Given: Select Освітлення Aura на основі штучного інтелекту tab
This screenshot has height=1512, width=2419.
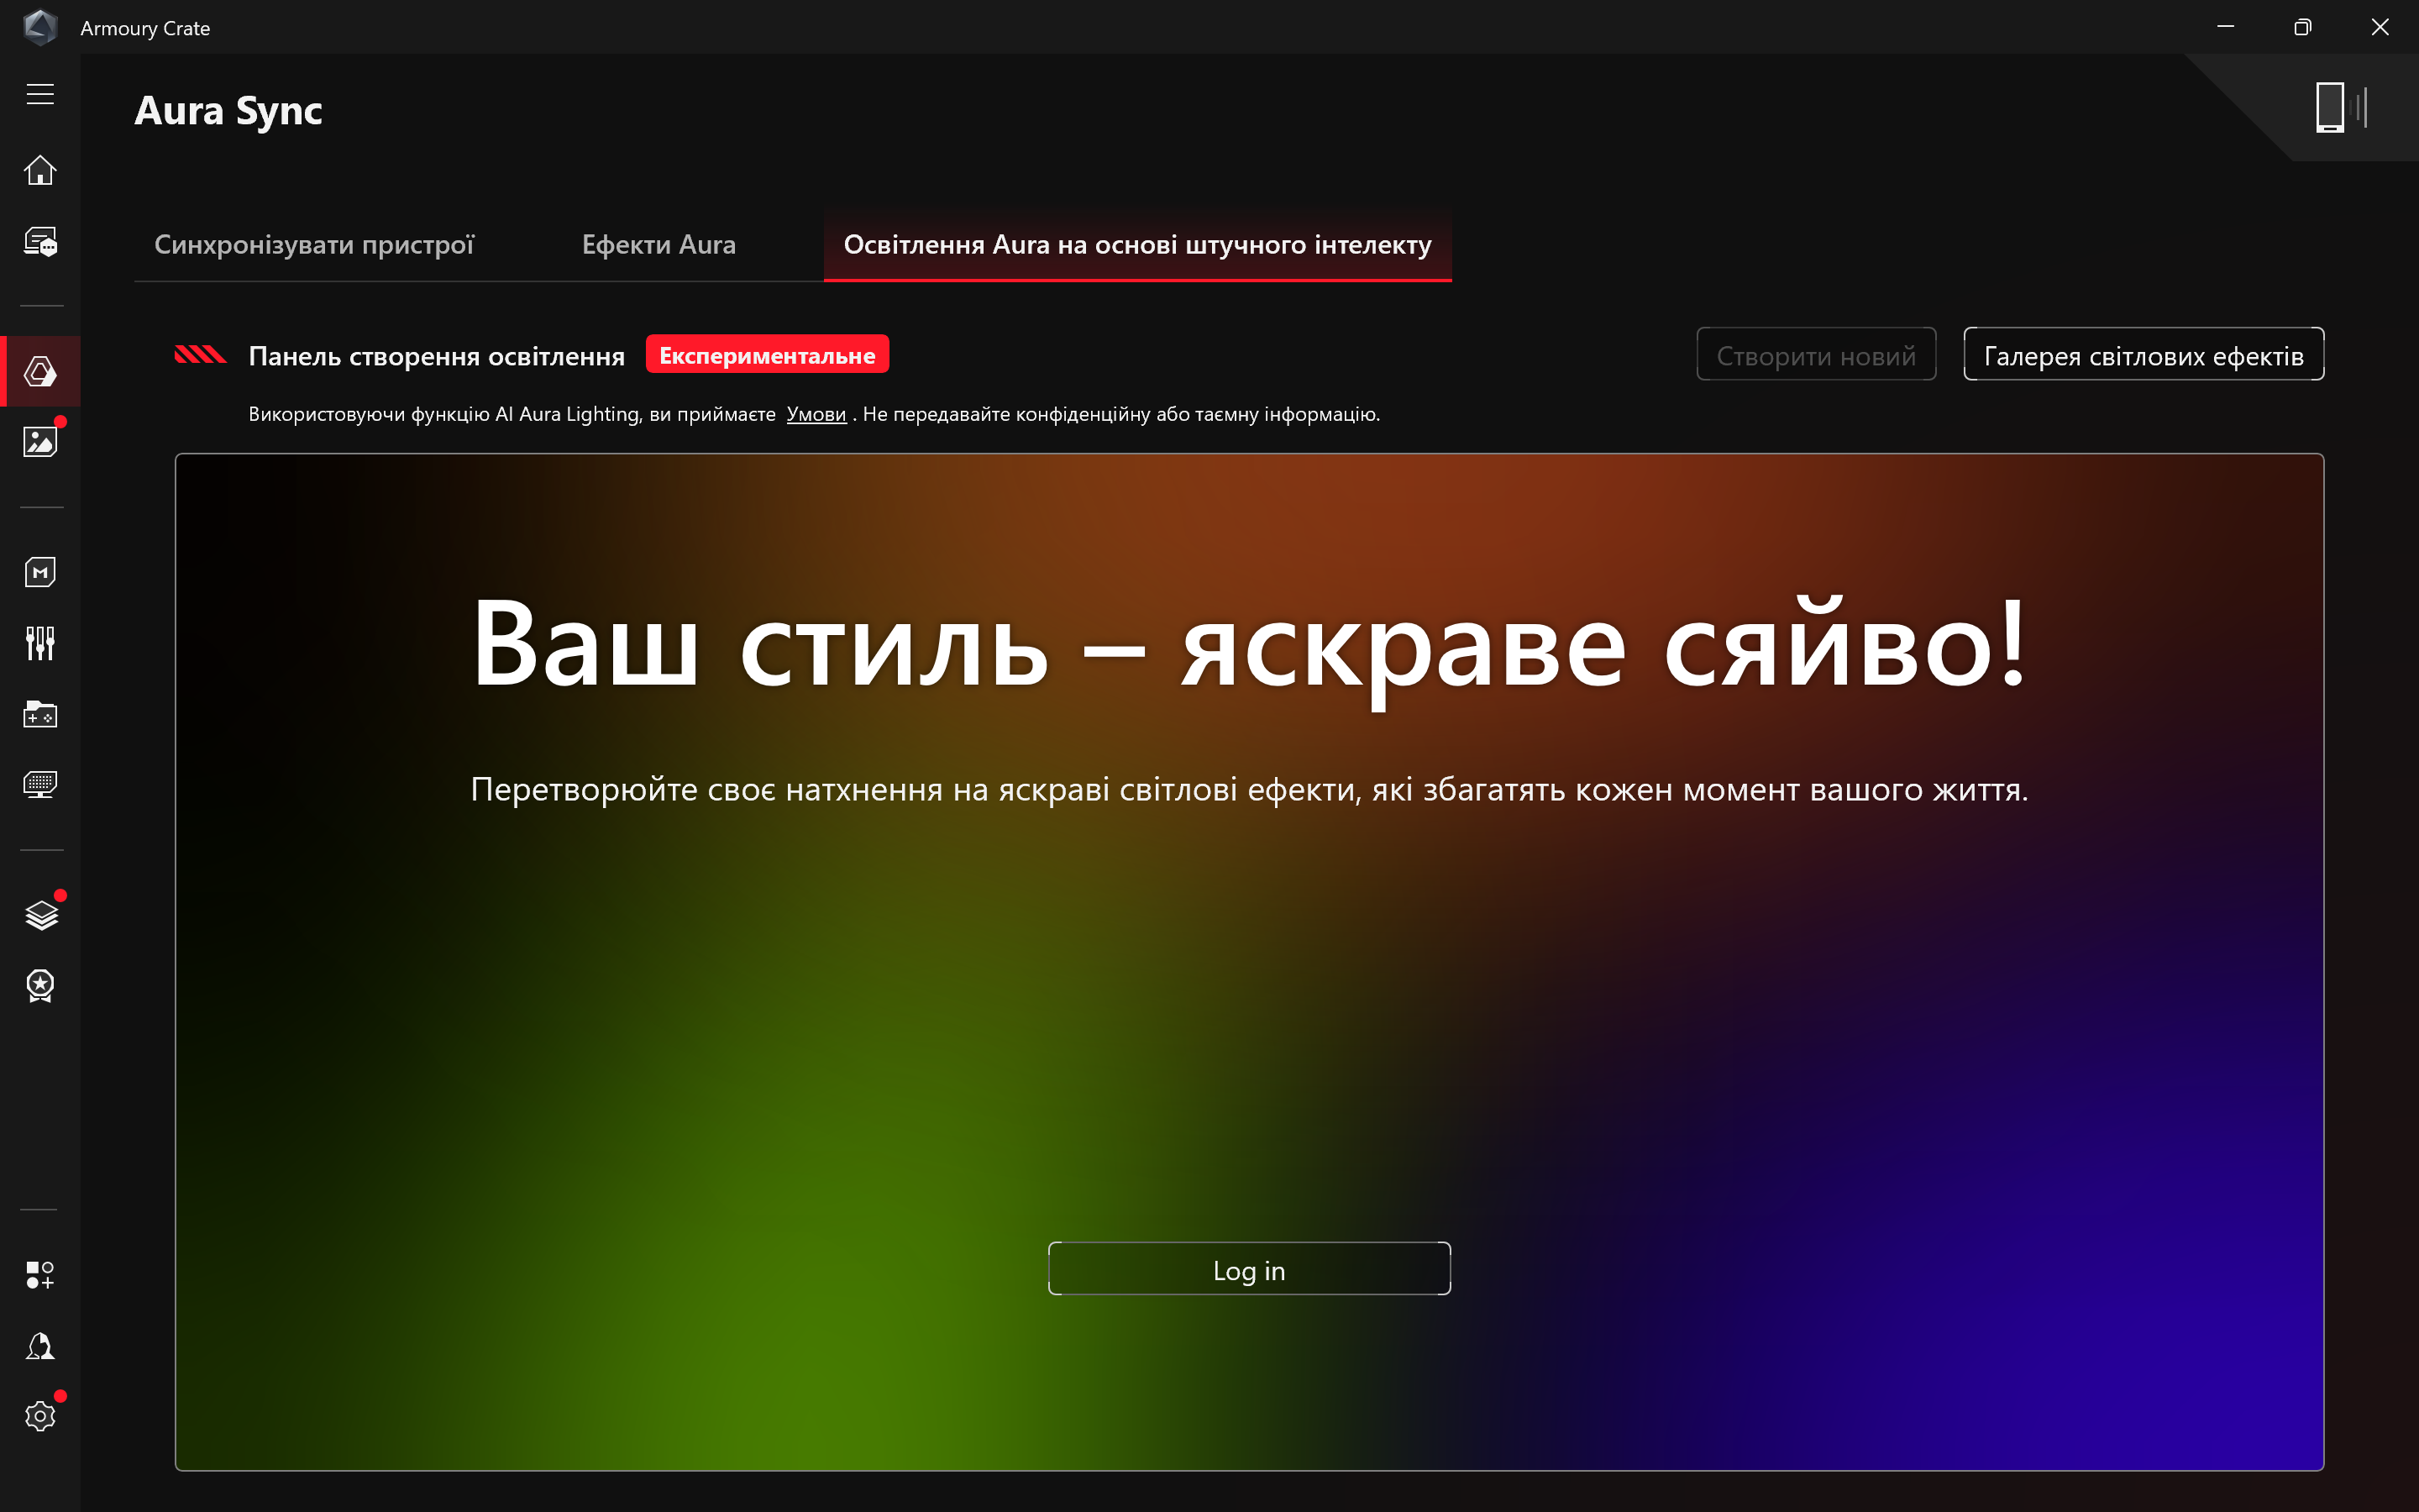Looking at the screenshot, I should click(x=1137, y=245).
